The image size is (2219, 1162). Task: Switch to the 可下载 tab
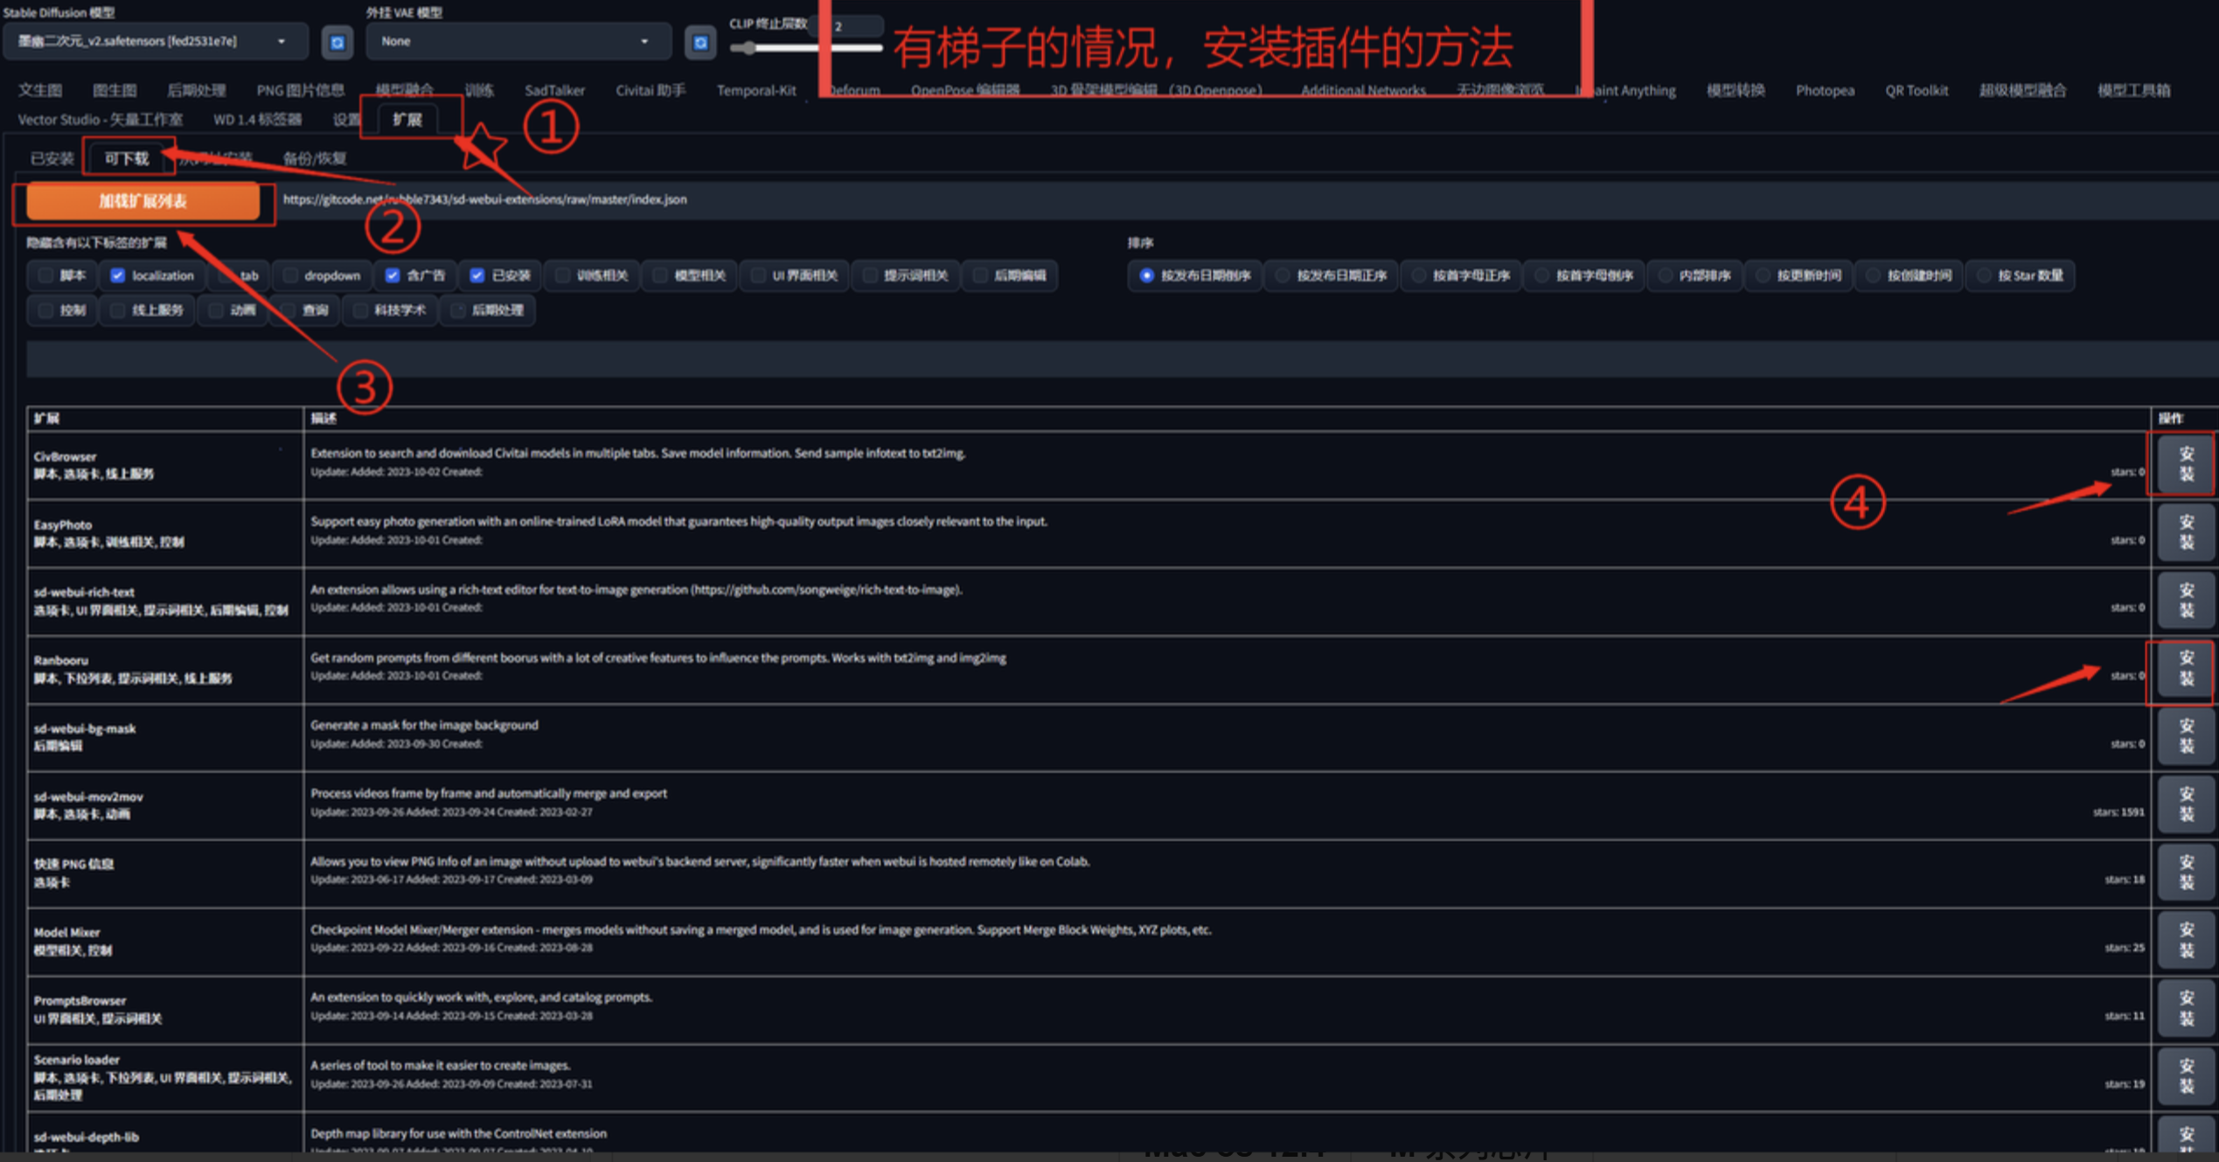pos(127,158)
